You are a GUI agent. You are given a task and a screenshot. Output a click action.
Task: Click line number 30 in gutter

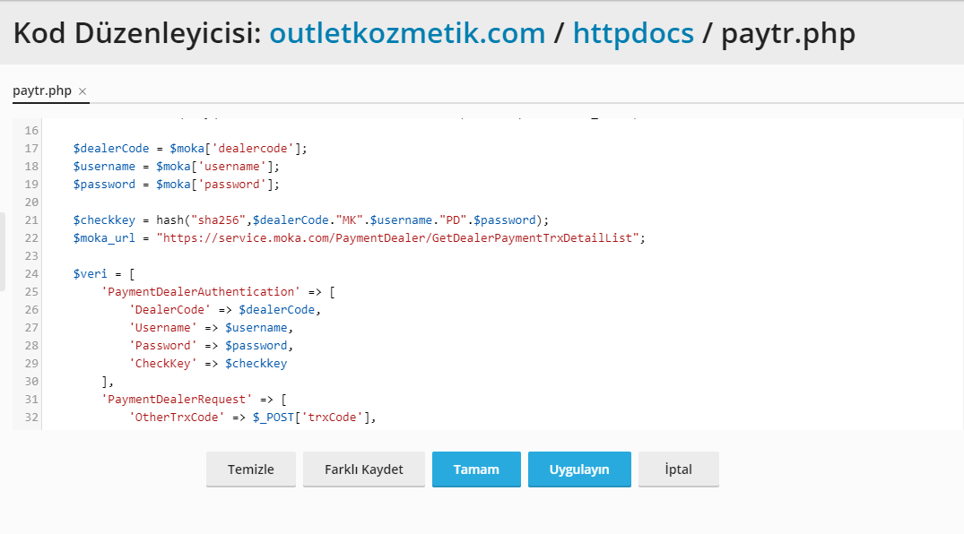pyautogui.click(x=30, y=382)
